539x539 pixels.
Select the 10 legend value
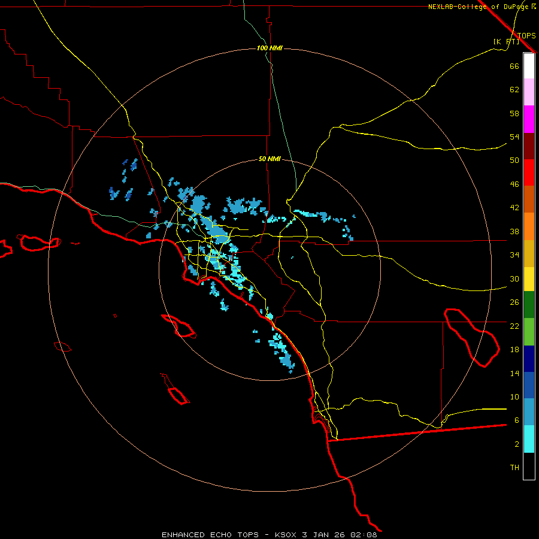click(514, 396)
